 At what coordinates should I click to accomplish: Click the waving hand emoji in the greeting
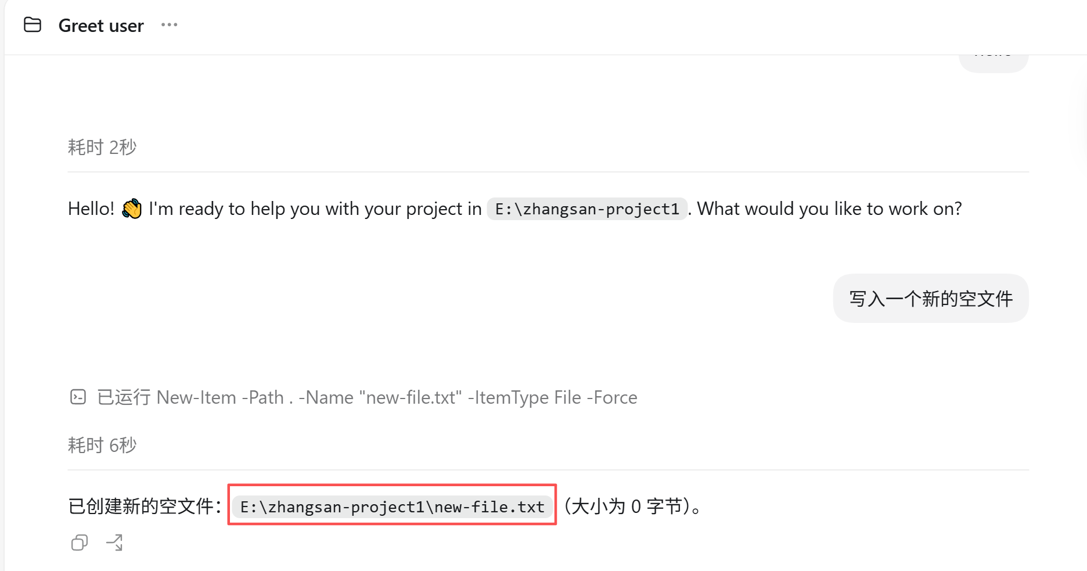[132, 209]
